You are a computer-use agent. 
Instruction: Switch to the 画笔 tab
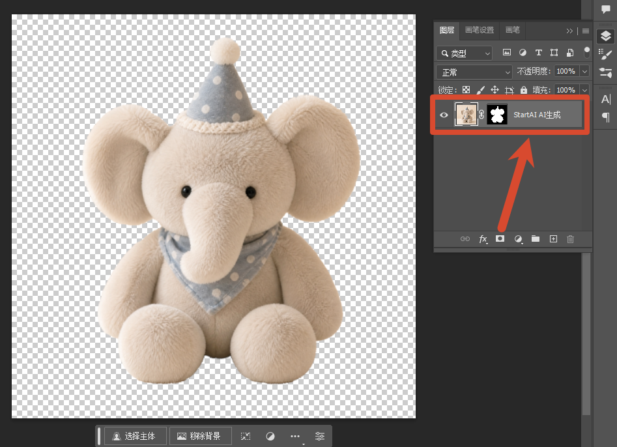click(512, 30)
